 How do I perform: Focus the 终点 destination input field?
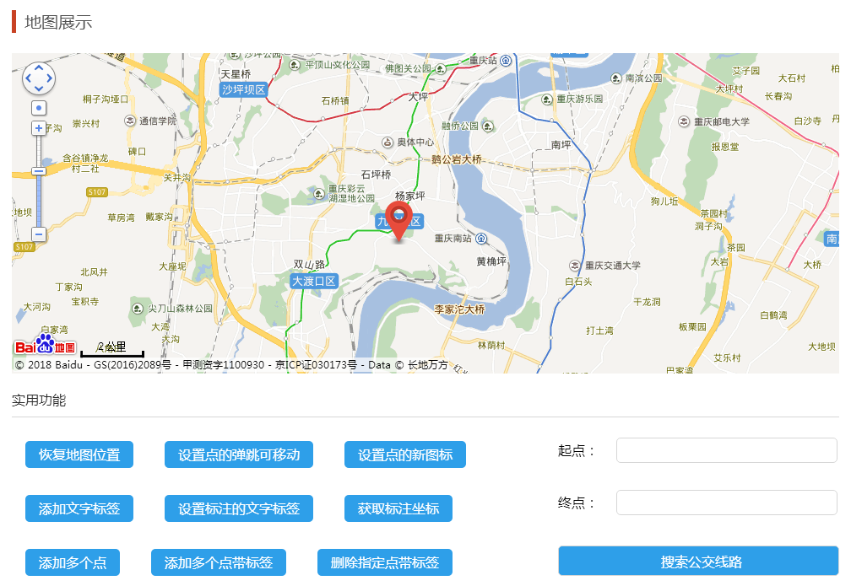coord(726,503)
